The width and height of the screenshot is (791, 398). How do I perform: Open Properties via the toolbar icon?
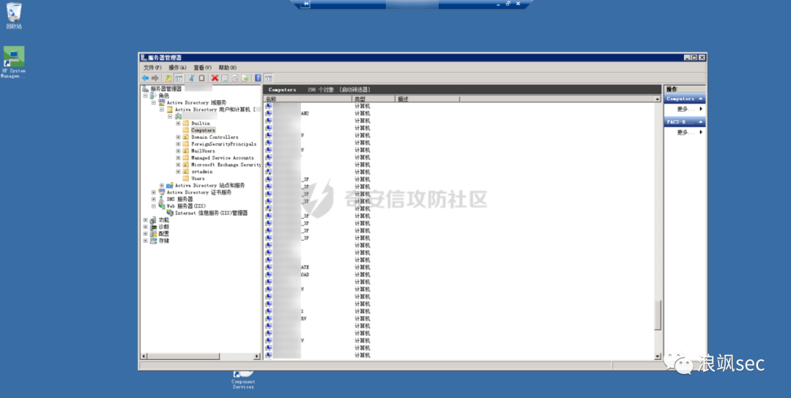pyautogui.click(x=225, y=78)
